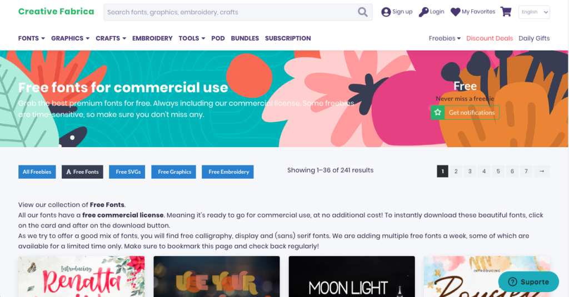Go to next results page arrow
Viewport: 569px width, 297px height.
[541, 171]
